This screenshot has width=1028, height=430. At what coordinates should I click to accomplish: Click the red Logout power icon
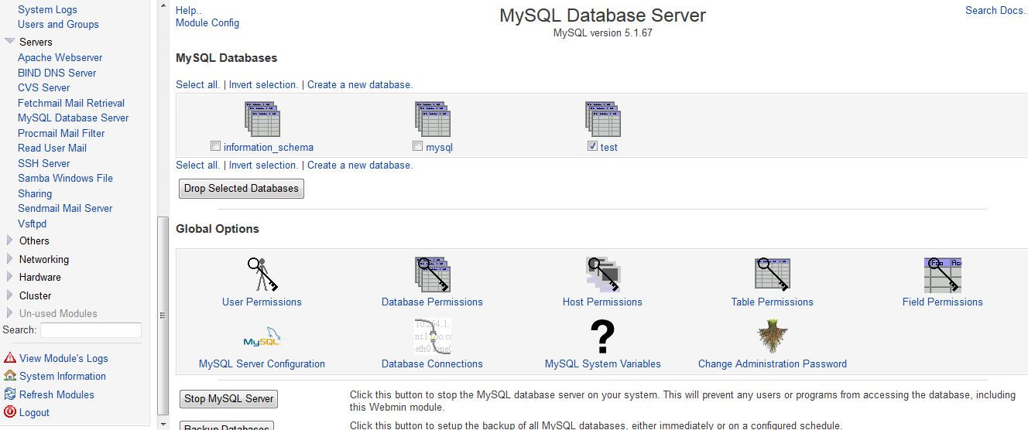(x=10, y=411)
